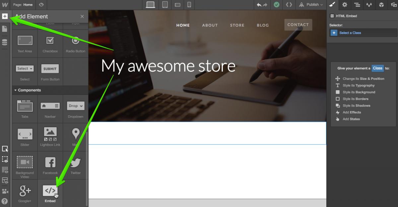
Task: Open the Settings gear tab
Action: [345, 5]
